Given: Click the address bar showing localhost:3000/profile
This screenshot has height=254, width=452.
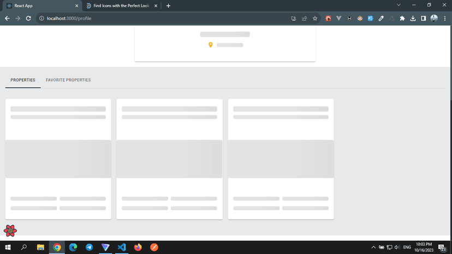Looking at the screenshot, I should [164, 19].
